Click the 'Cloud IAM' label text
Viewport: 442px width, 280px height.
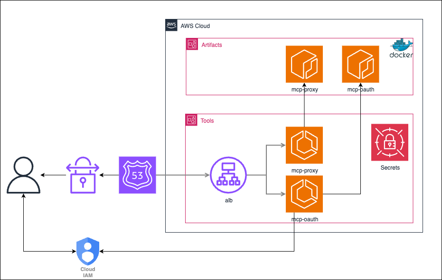point(88,272)
